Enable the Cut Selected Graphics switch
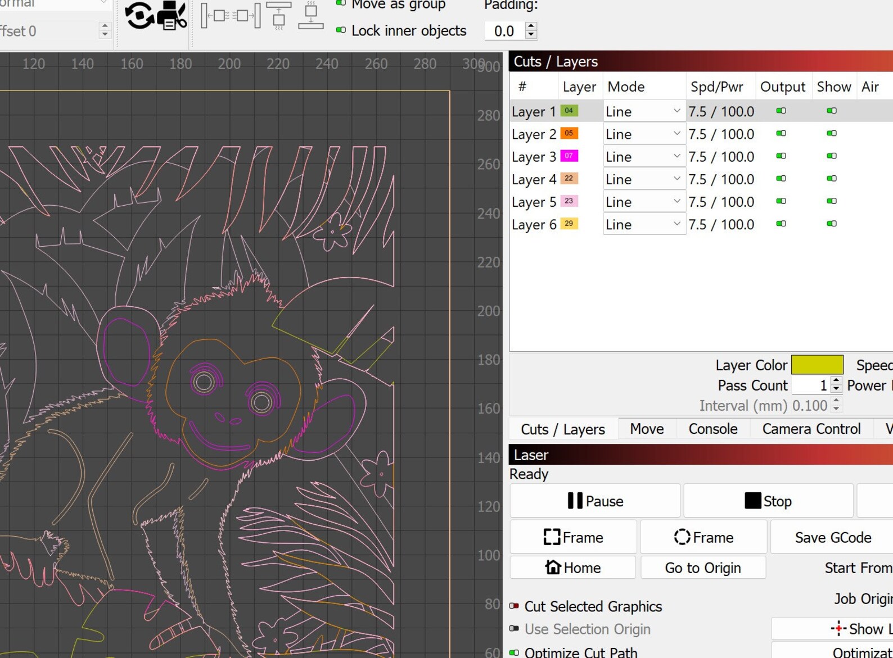The image size is (893, 658). (x=514, y=606)
